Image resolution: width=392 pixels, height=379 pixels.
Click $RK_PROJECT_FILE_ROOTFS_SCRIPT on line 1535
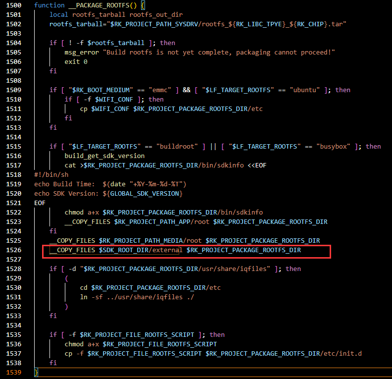[x=137, y=335]
